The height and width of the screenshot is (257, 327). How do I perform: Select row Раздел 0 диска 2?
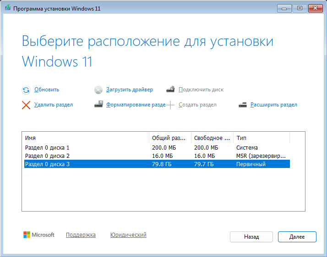point(157,156)
